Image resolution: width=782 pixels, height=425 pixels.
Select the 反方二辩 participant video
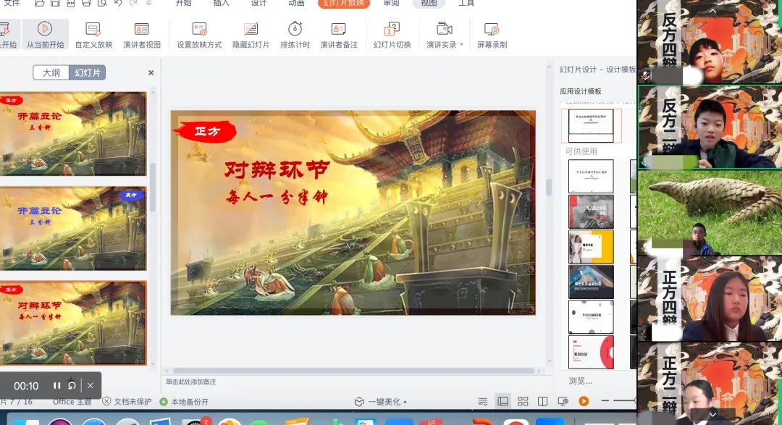[x=710, y=127]
